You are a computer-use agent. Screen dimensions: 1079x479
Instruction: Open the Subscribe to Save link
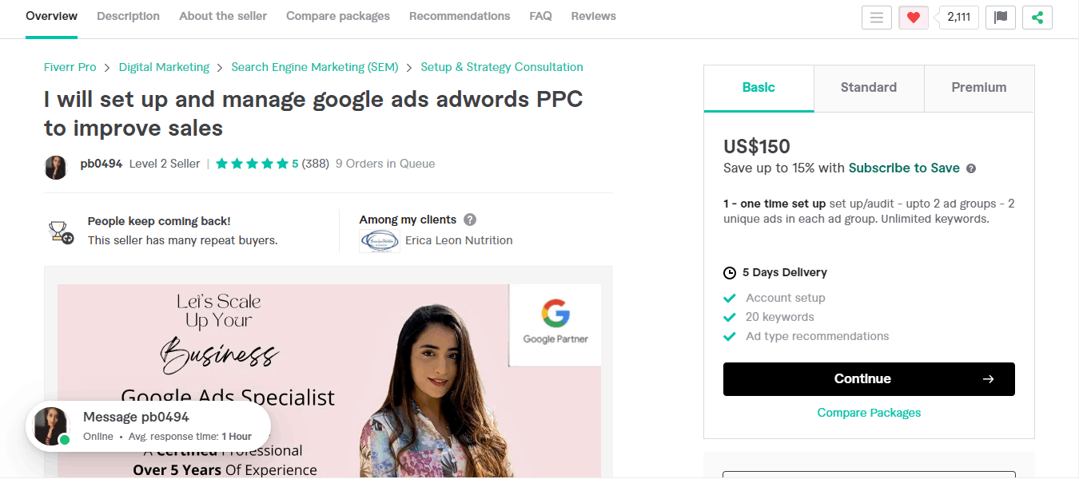click(904, 168)
